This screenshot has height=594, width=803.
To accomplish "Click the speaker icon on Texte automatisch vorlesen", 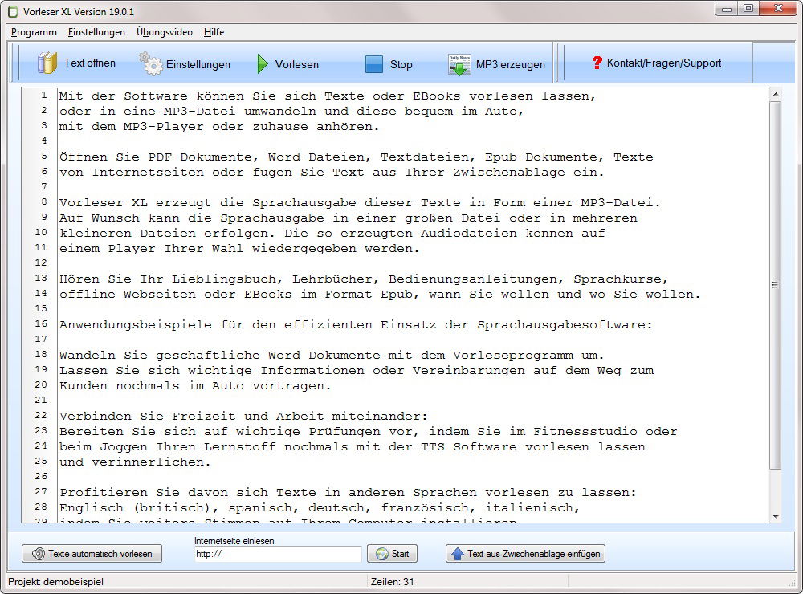I will [39, 554].
